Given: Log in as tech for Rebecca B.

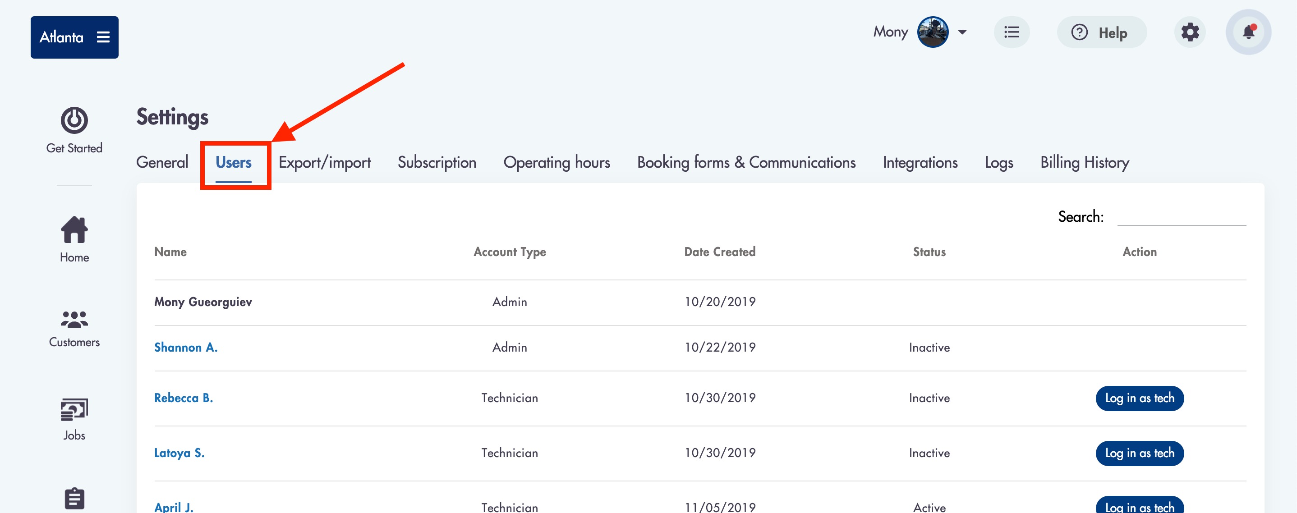Looking at the screenshot, I should pyautogui.click(x=1140, y=398).
